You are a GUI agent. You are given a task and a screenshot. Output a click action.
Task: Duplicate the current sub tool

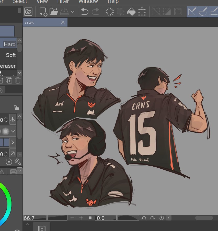pos(9,80)
